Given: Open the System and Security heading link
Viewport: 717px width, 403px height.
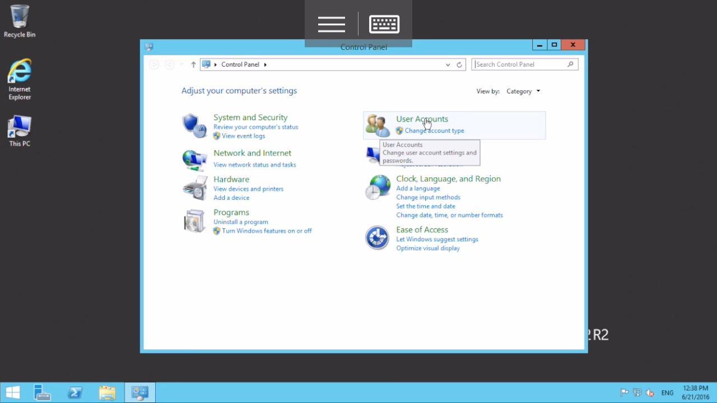Looking at the screenshot, I should click(250, 118).
